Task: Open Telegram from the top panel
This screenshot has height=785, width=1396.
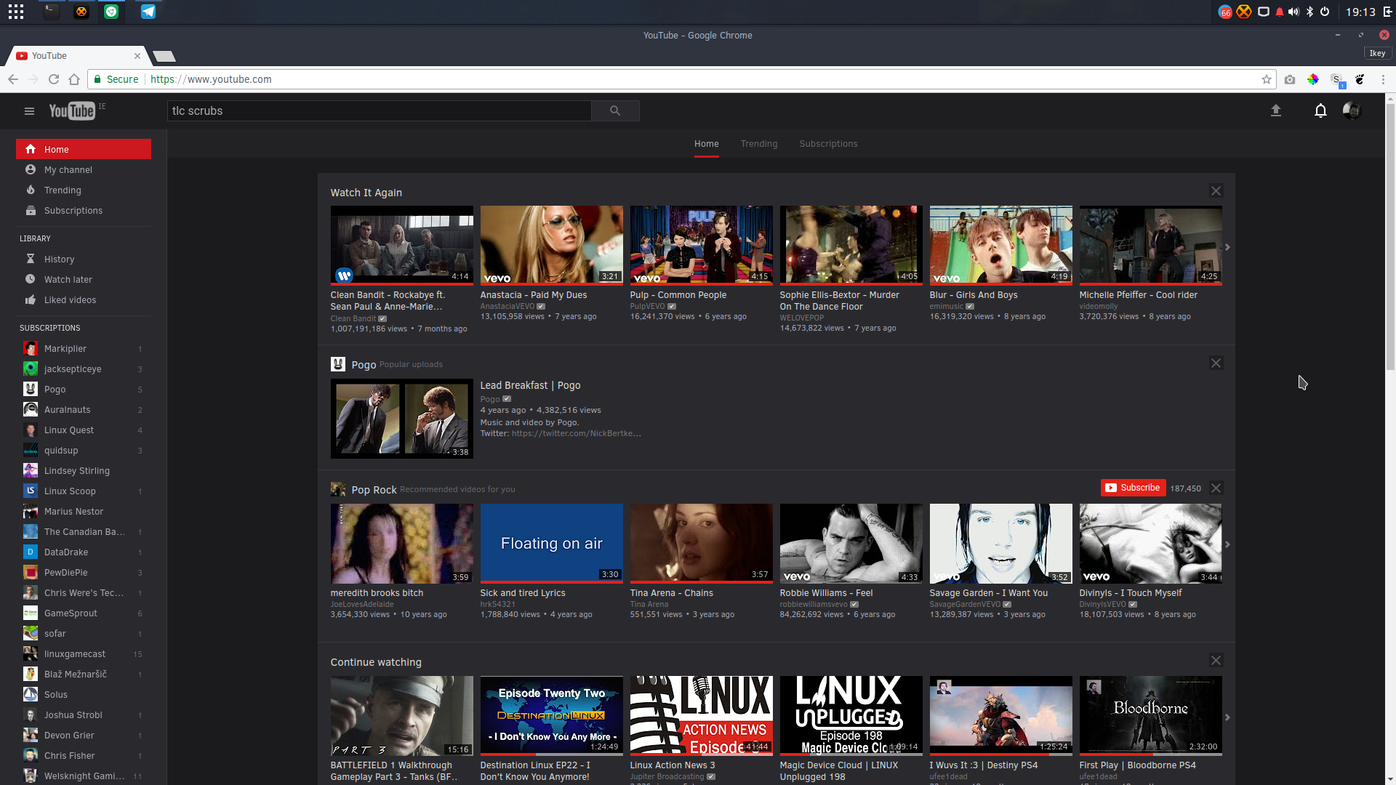Action: coord(148,12)
